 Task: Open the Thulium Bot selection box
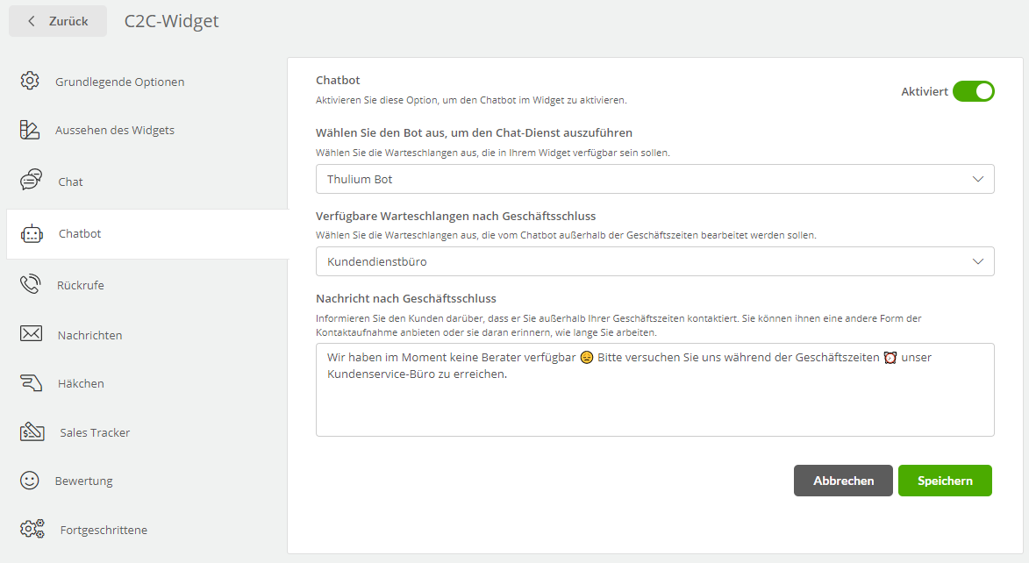click(x=655, y=179)
